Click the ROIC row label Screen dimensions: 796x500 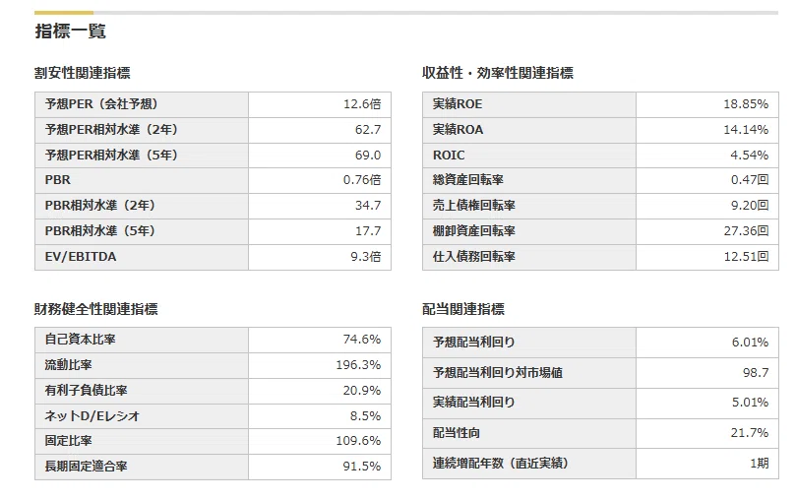(x=449, y=156)
